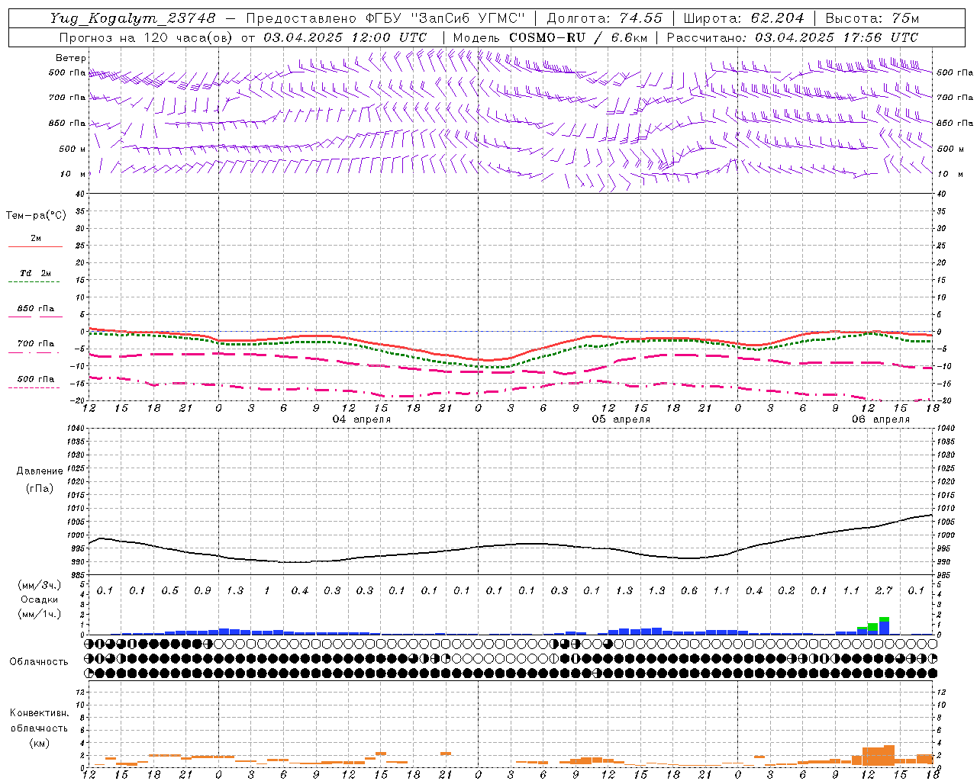Click the 06 апреля date label
Image resolution: width=977 pixels, height=781 pixels.
[x=881, y=419]
